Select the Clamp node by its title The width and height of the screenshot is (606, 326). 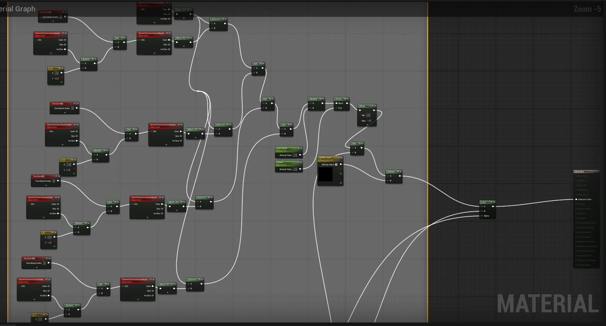(x=362, y=106)
